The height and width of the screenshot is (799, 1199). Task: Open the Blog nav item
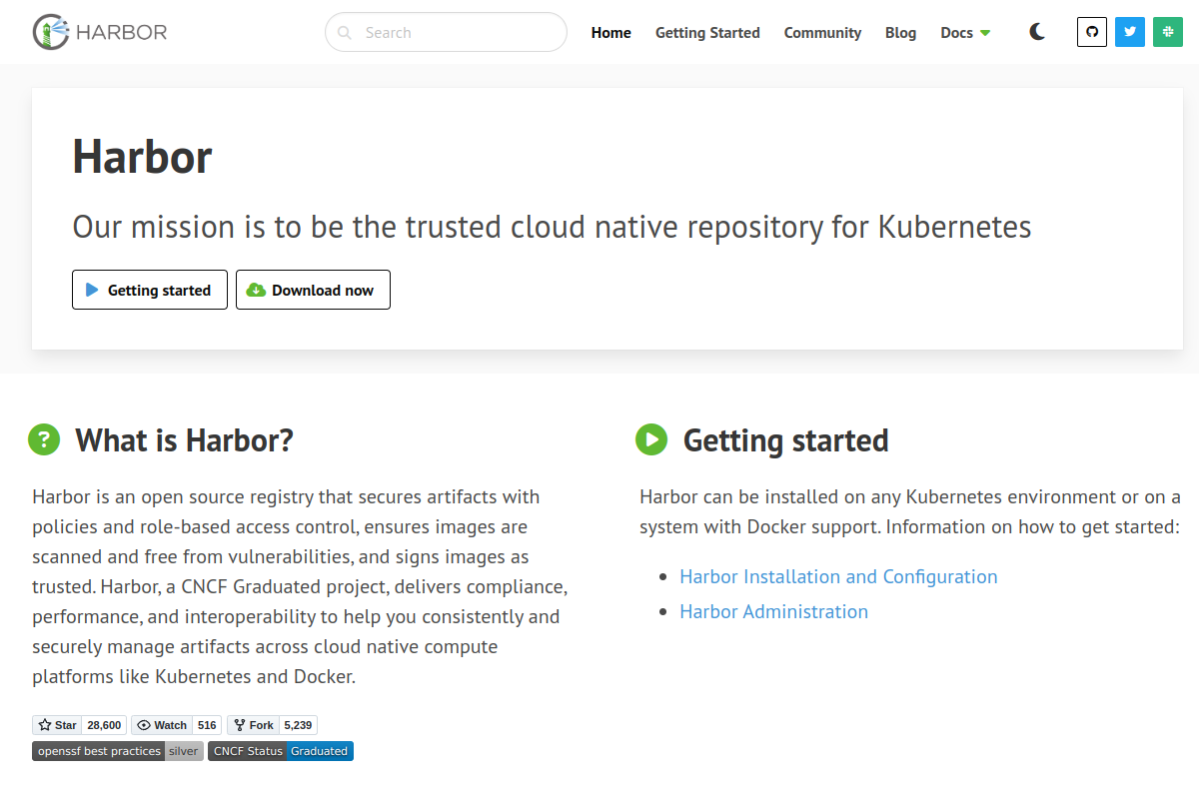(900, 33)
